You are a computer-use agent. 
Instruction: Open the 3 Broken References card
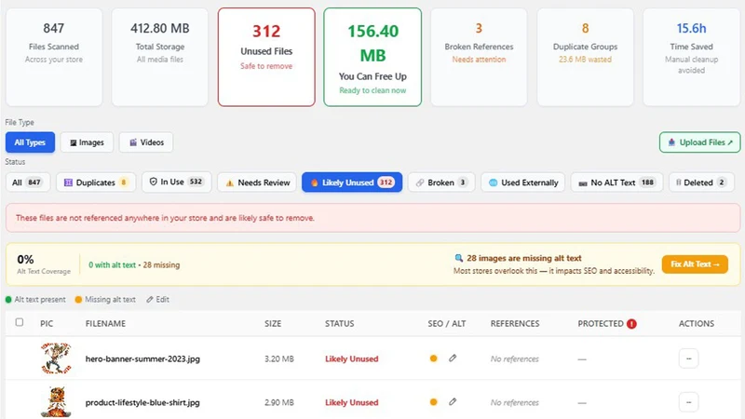(479, 57)
